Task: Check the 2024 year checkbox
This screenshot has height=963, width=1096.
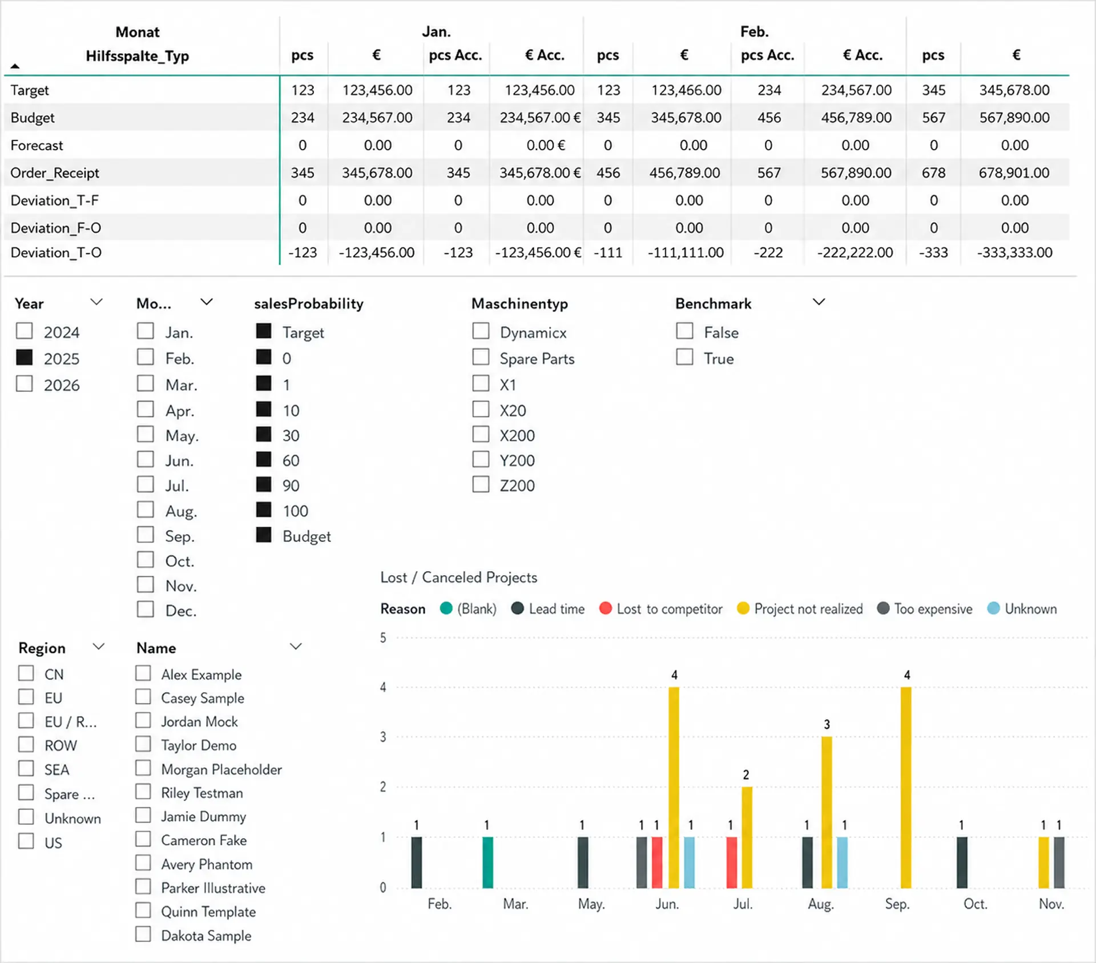Action: (25, 331)
